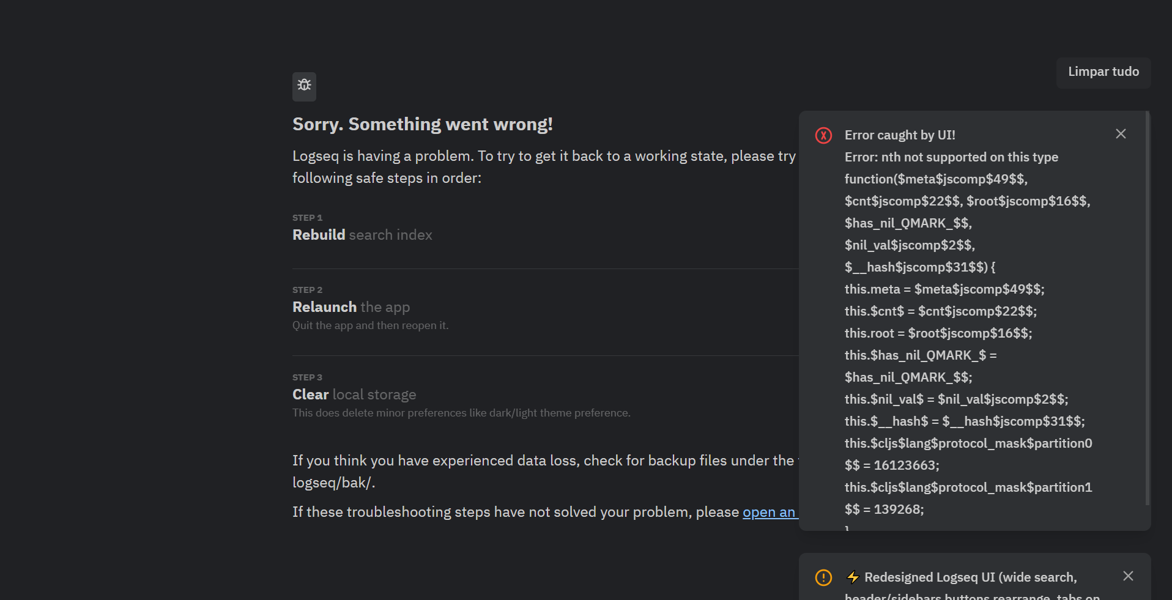Image resolution: width=1172 pixels, height=600 pixels.
Task: Trigger 'Rebuild search index' under Step 1
Action: click(x=362, y=234)
